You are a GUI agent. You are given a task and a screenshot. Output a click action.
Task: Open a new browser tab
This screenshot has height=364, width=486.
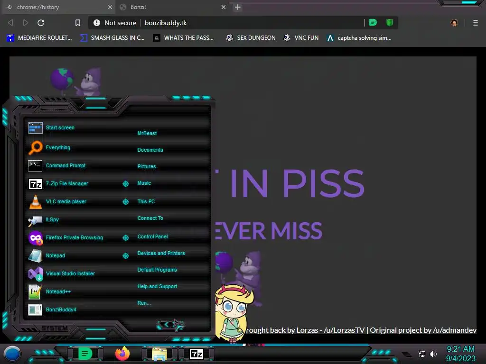(x=238, y=7)
